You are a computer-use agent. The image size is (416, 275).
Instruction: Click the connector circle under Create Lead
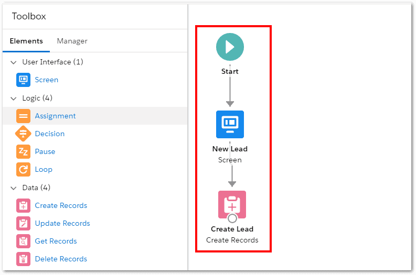232,218
